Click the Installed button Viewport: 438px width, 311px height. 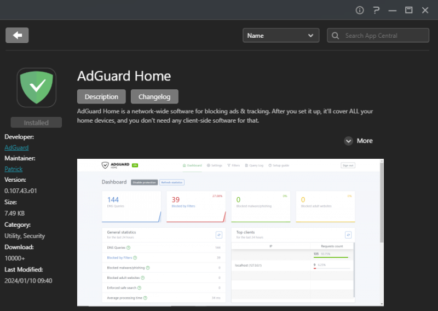coord(36,123)
